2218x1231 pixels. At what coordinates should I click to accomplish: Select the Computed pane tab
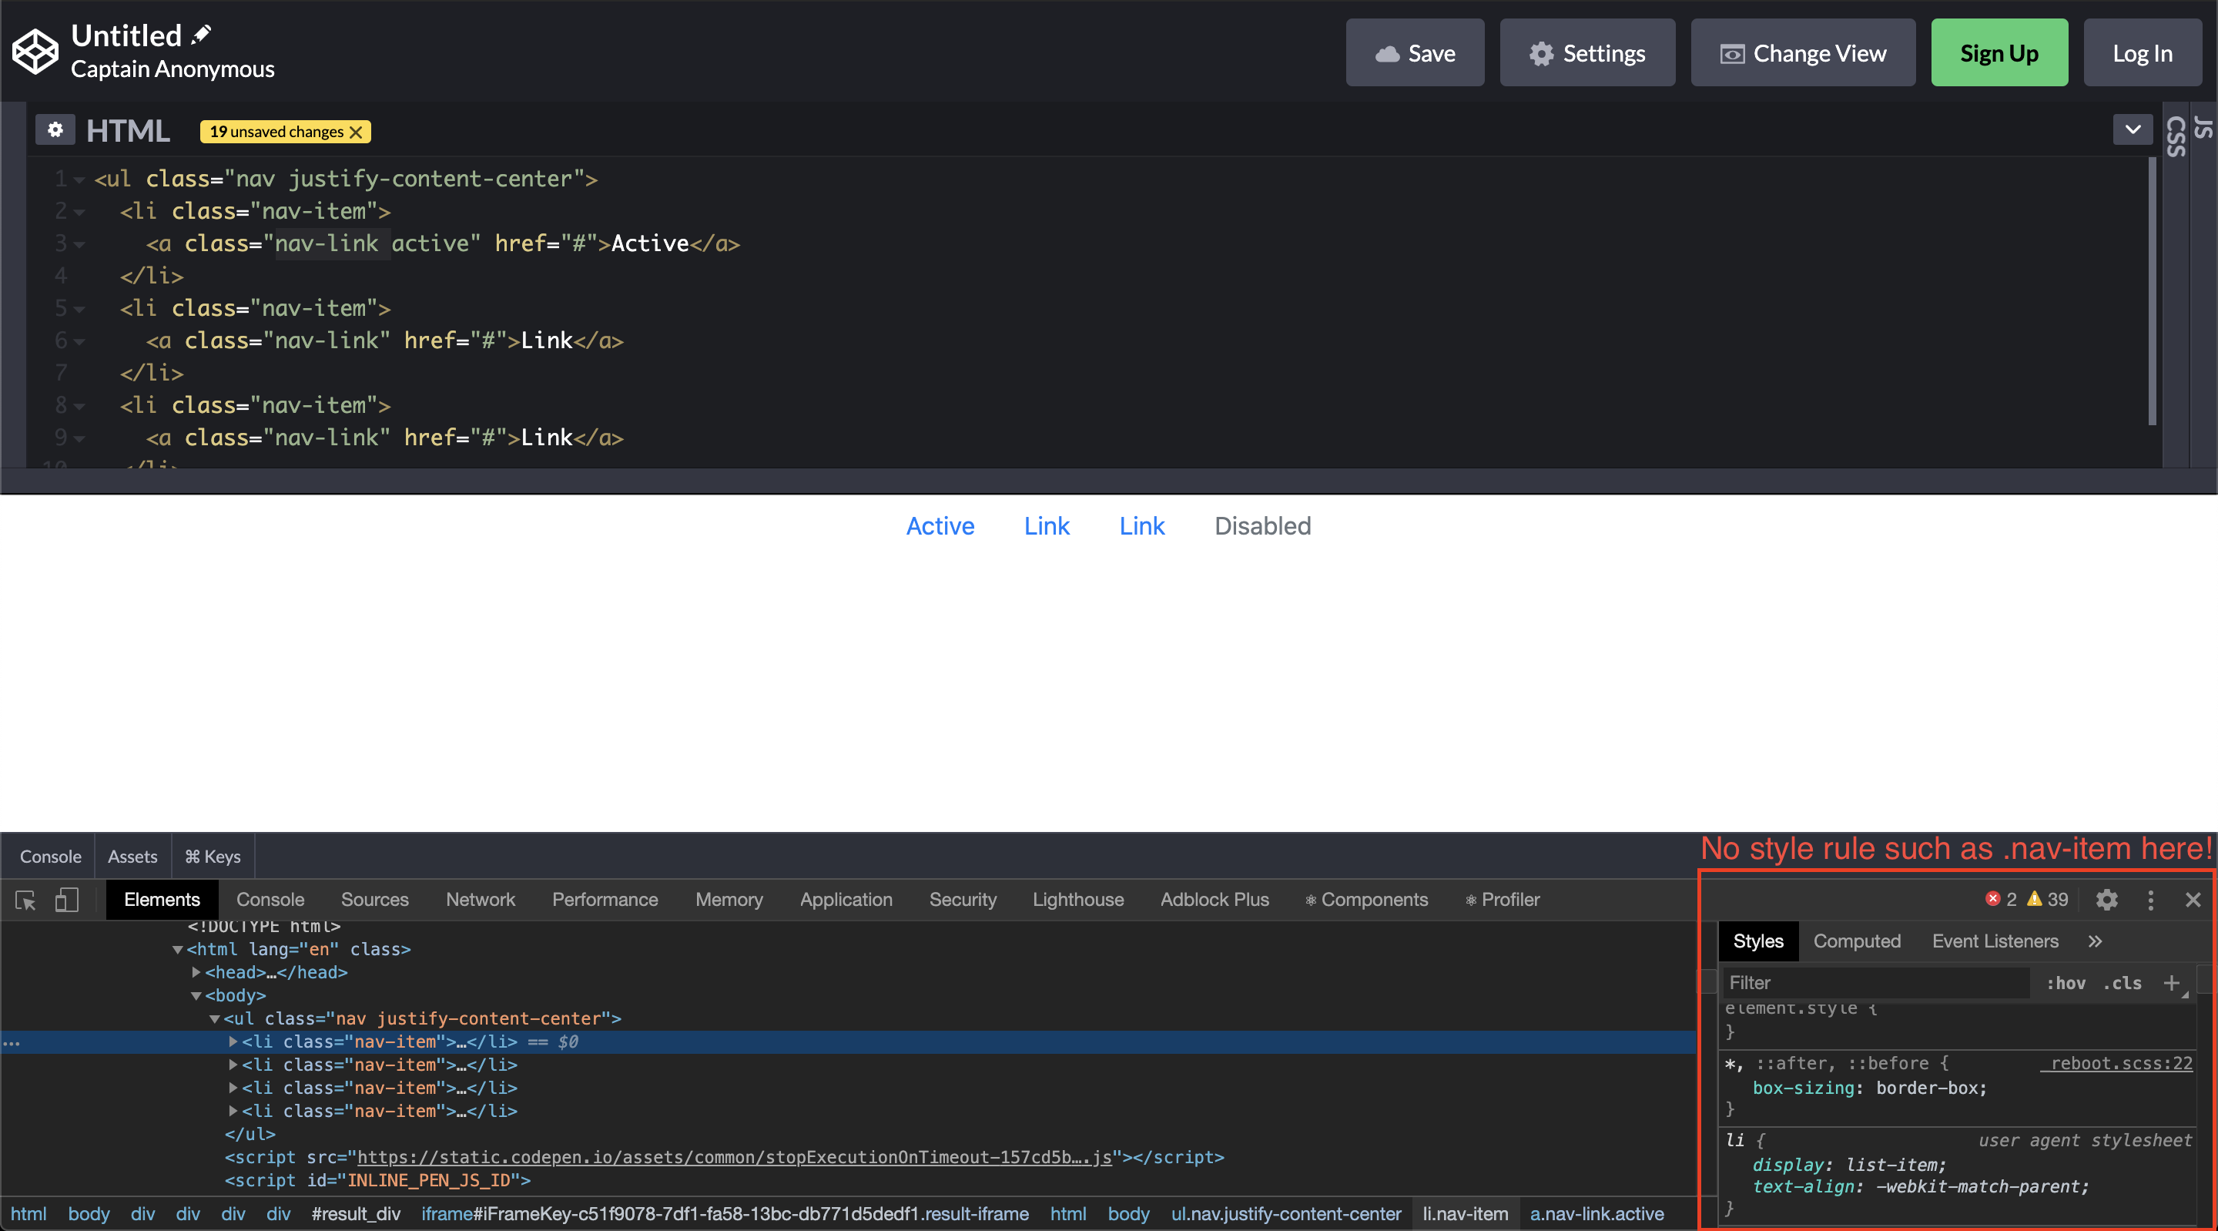pos(1858,941)
